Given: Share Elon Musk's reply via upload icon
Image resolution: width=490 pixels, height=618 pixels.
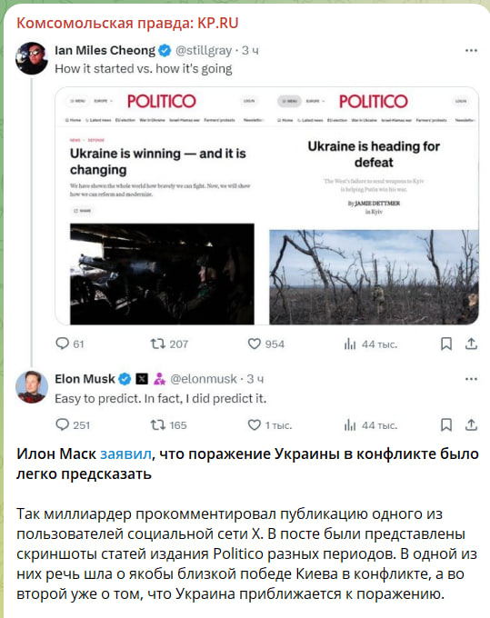Looking at the screenshot, I should pos(471,424).
